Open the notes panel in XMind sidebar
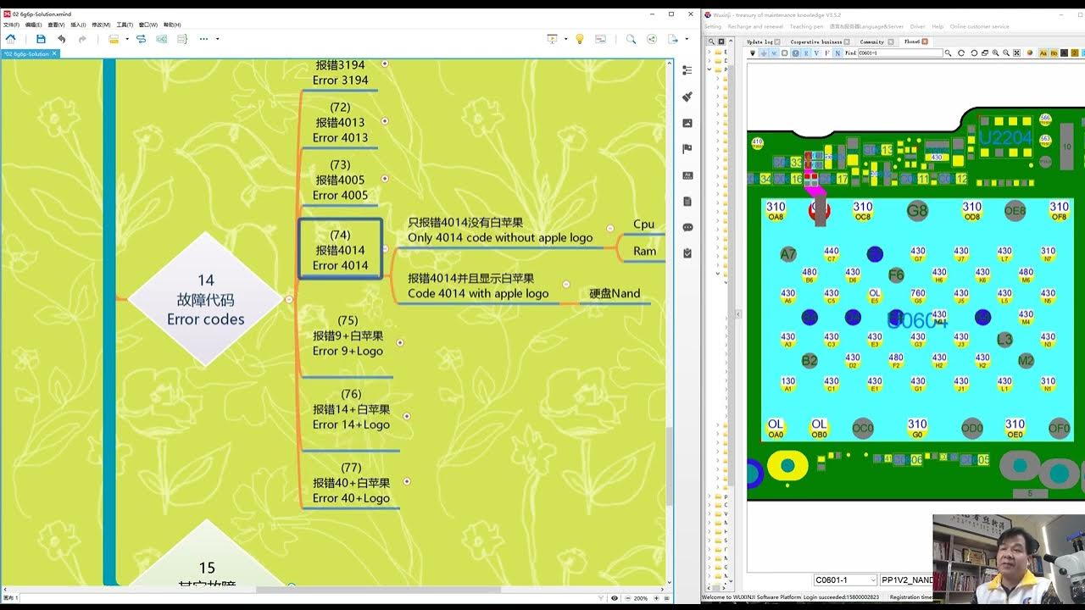The height and width of the screenshot is (610, 1085). [x=687, y=201]
